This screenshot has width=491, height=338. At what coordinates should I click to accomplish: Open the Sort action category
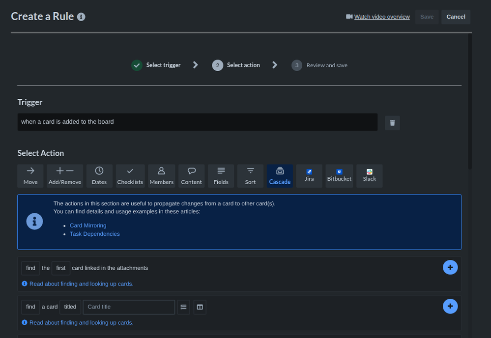coord(250,175)
